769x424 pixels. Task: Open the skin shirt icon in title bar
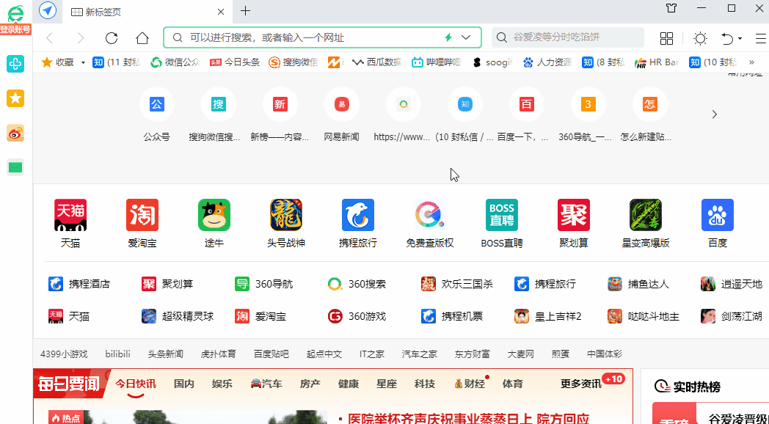pyautogui.click(x=671, y=8)
